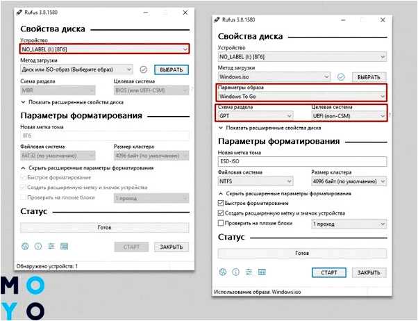Screen dimensions: 418x321
Task: Click checksum checkmark icon in right window
Action: [341, 77]
